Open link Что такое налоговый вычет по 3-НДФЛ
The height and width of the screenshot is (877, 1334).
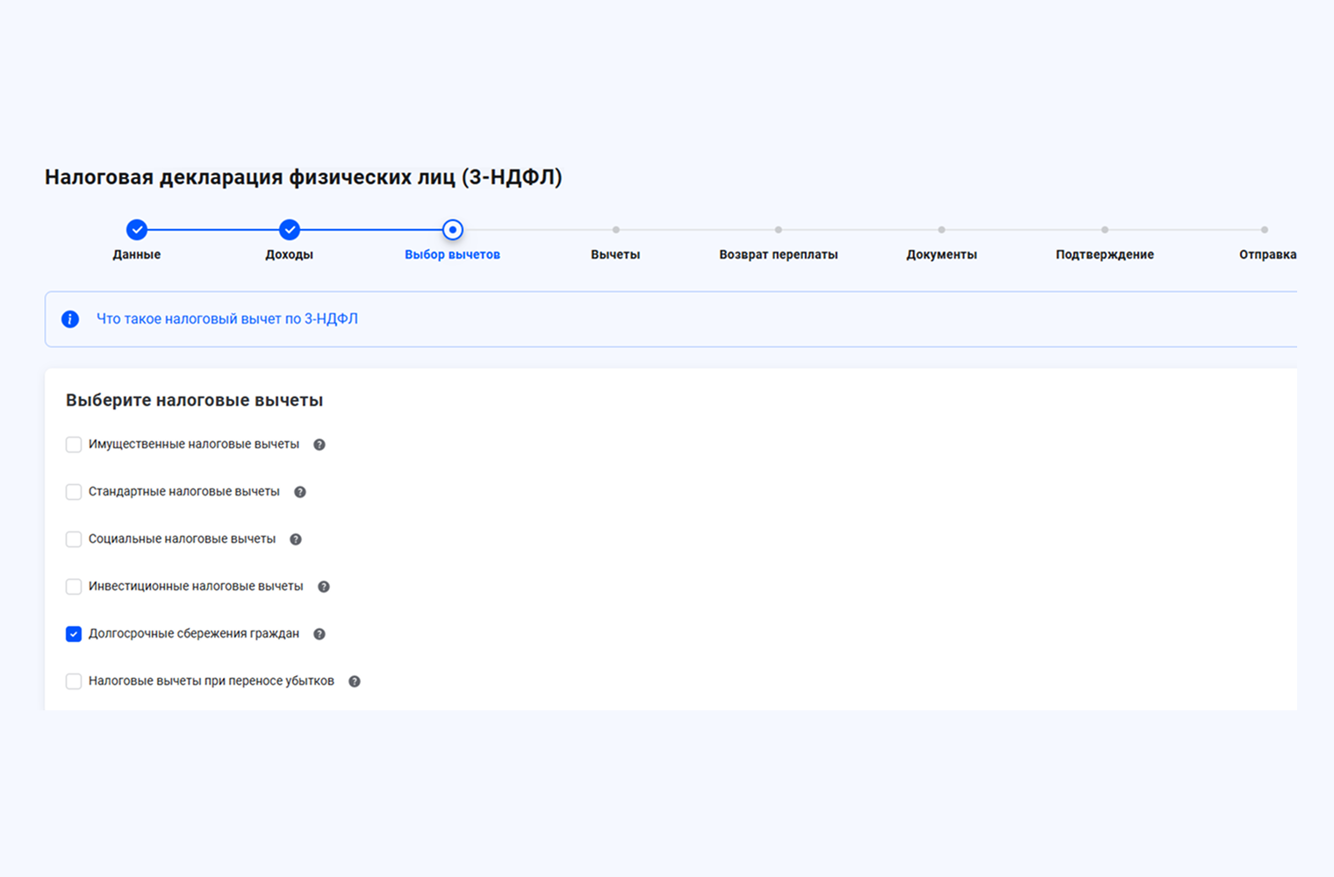226,319
